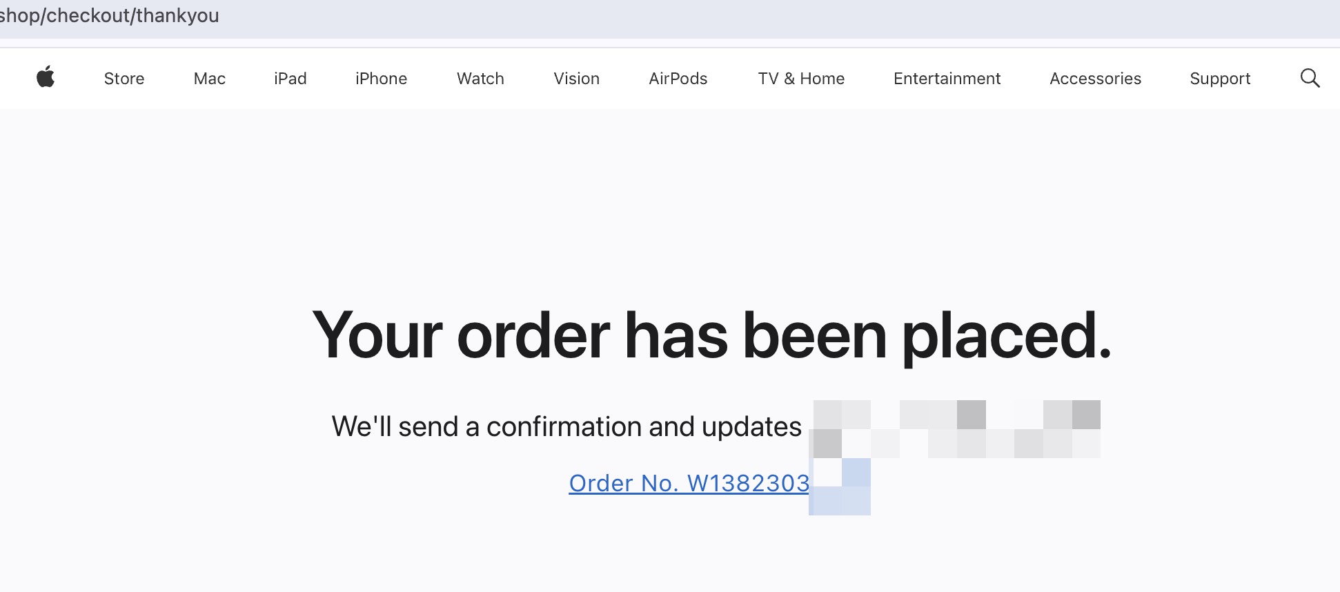The image size is (1340, 592).
Task: Click the blurred end of the order number
Action: coord(840,487)
